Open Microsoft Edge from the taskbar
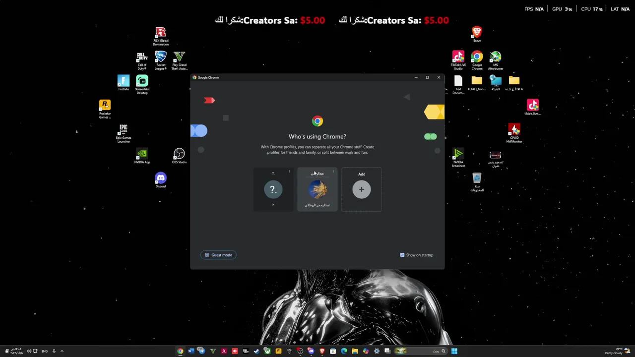Viewport: 635px width, 357px height. pyautogui.click(x=344, y=351)
